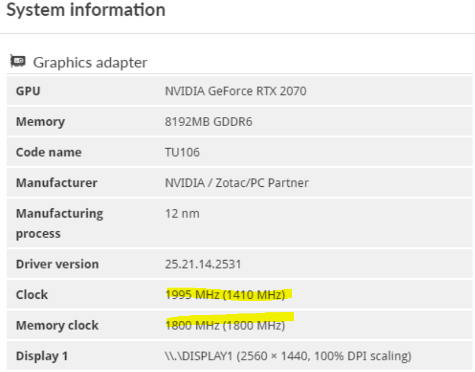Image resolution: width=475 pixels, height=372 pixels.
Task: Click the 12 nm value
Action: pyautogui.click(x=182, y=213)
